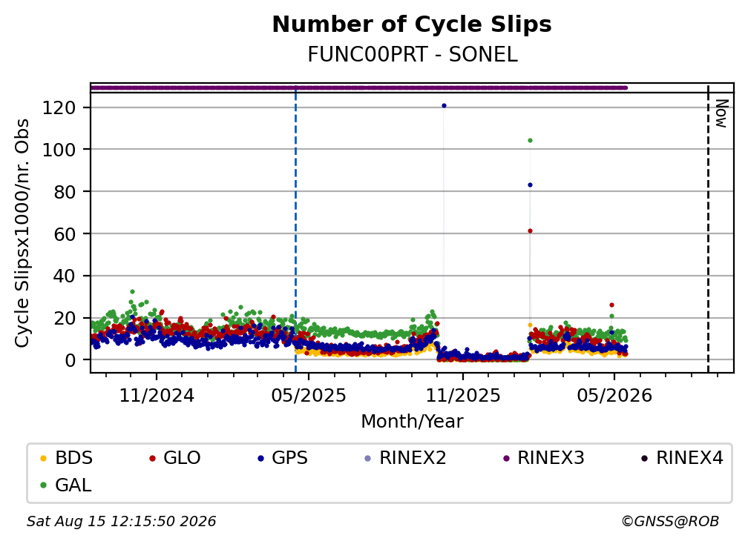
Task: Click the 20 y-axis tick label
Action: tap(65, 318)
